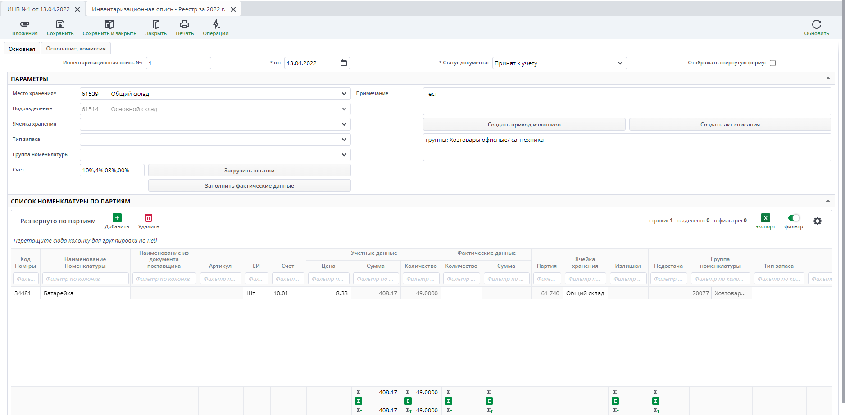
Task: Click the Обновить refresh icon
Action: (x=816, y=24)
